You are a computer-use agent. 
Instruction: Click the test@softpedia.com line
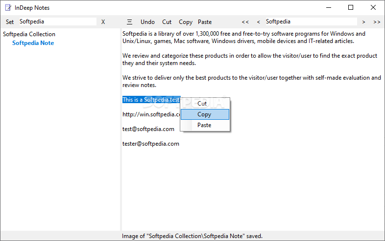148,129
